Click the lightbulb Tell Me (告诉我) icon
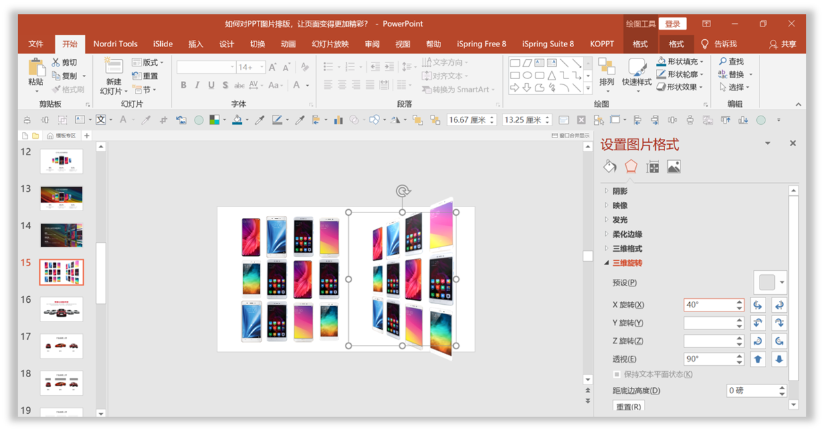Viewport: 824px width, 431px height. coord(705,44)
